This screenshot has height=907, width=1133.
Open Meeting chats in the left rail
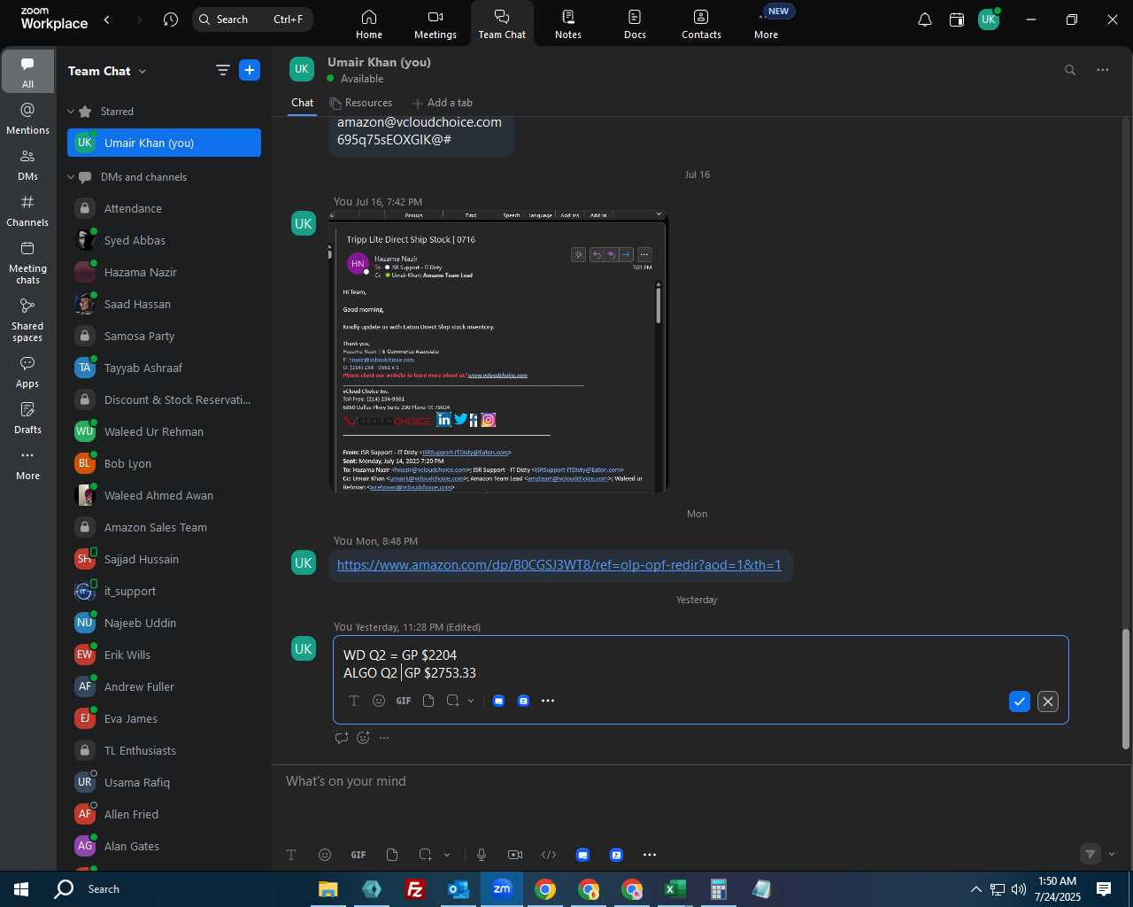click(27, 262)
